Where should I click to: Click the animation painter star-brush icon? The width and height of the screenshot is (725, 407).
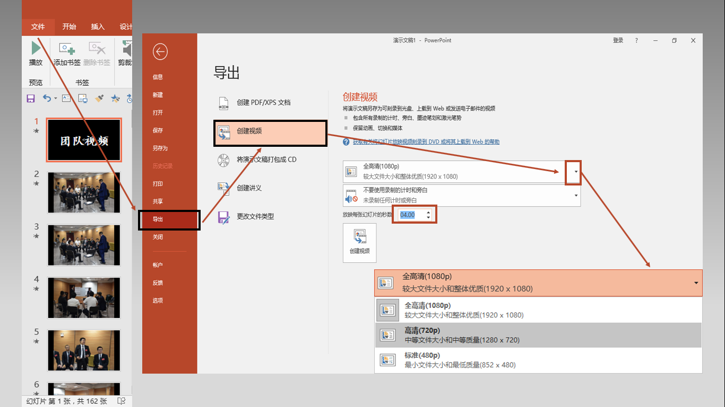(115, 98)
